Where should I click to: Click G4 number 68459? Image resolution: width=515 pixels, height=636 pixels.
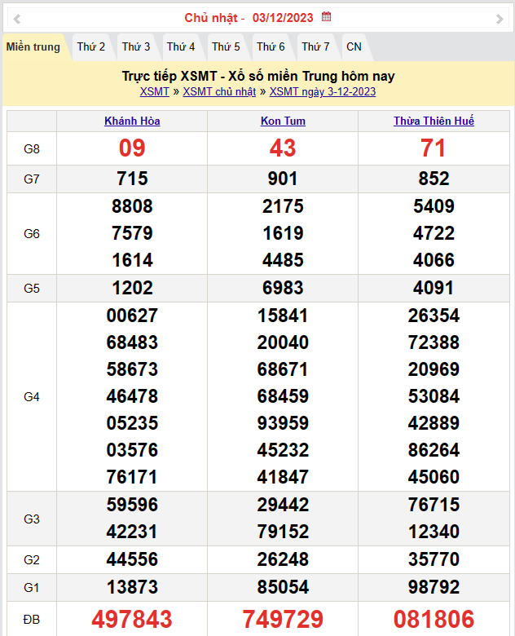(283, 396)
